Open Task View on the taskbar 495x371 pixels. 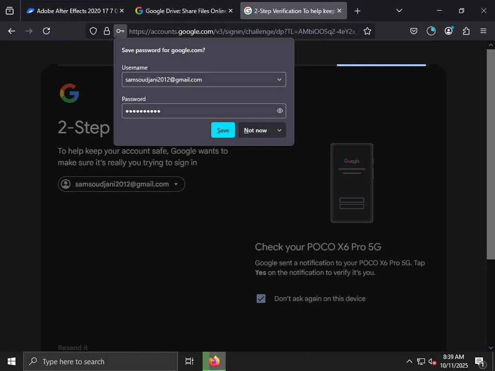click(189, 361)
